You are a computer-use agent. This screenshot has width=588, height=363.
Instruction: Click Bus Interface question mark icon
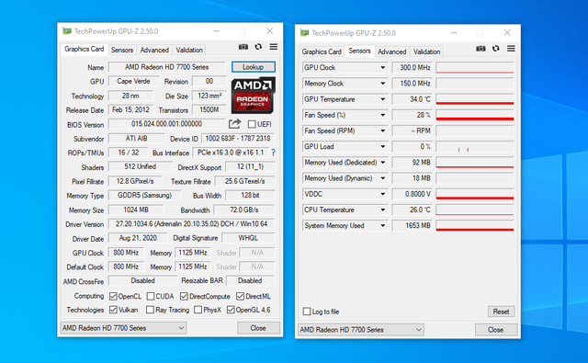tap(273, 153)
